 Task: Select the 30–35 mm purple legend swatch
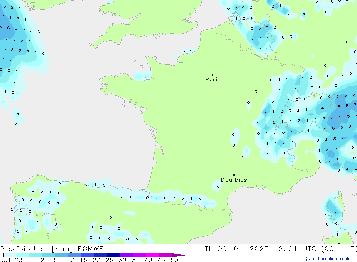[126, 255]
